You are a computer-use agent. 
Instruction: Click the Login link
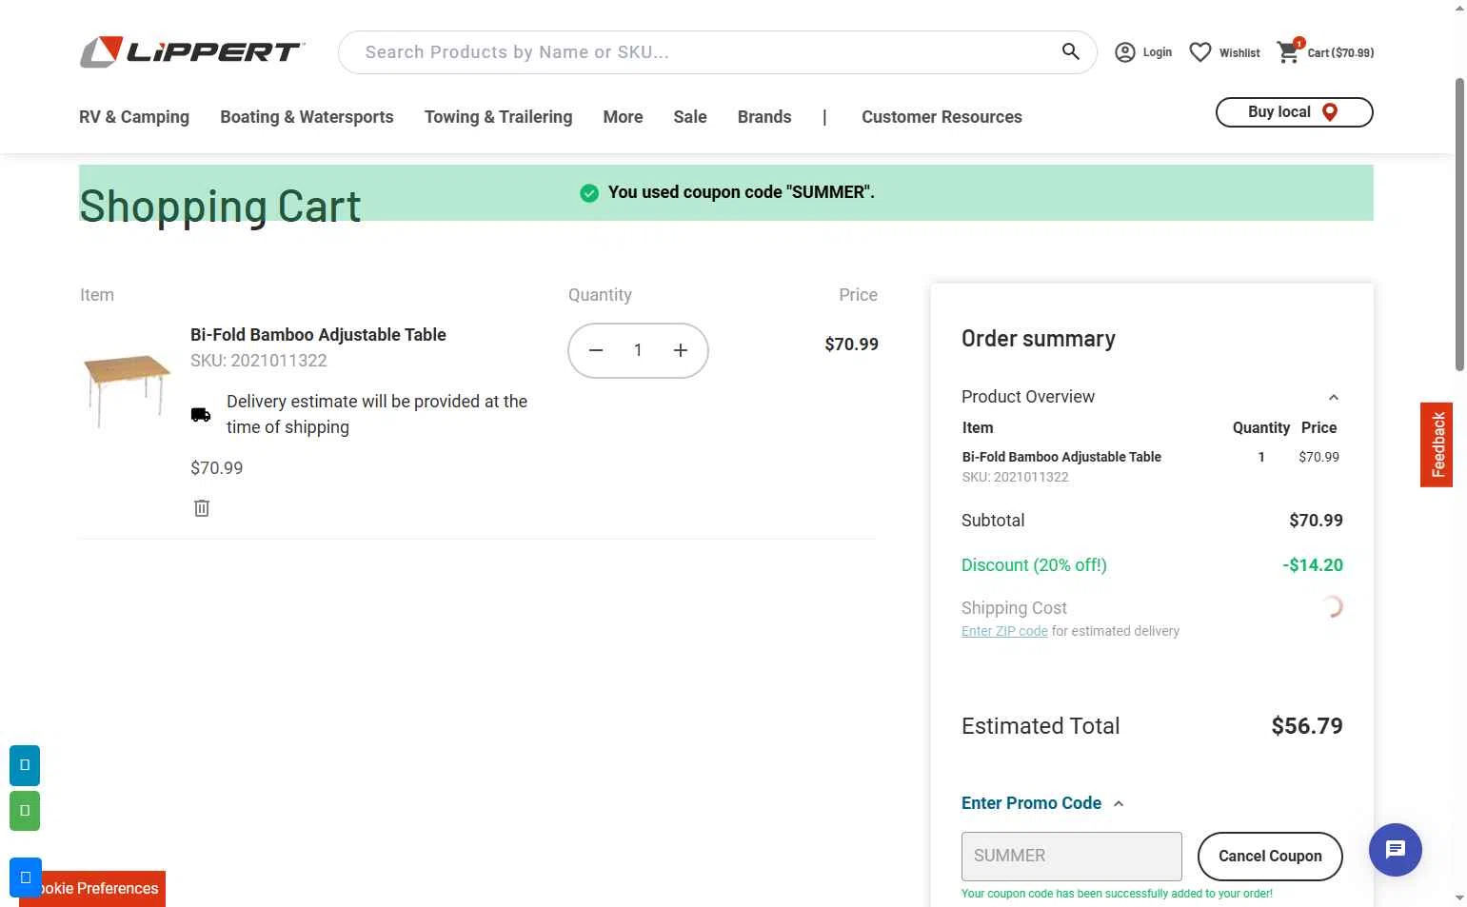pyautogui.click(x=1158, y=52)
